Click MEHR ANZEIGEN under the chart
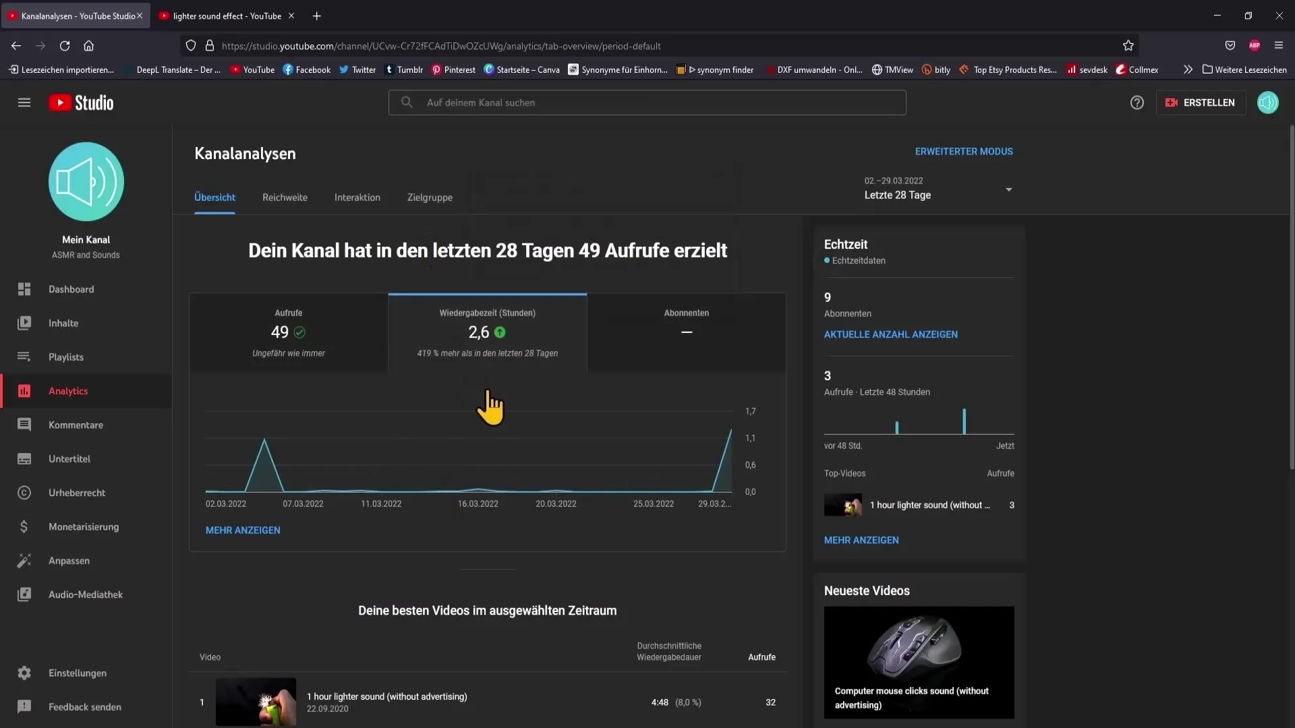This screenshot has width=1295, height=728. pos(243,530)
